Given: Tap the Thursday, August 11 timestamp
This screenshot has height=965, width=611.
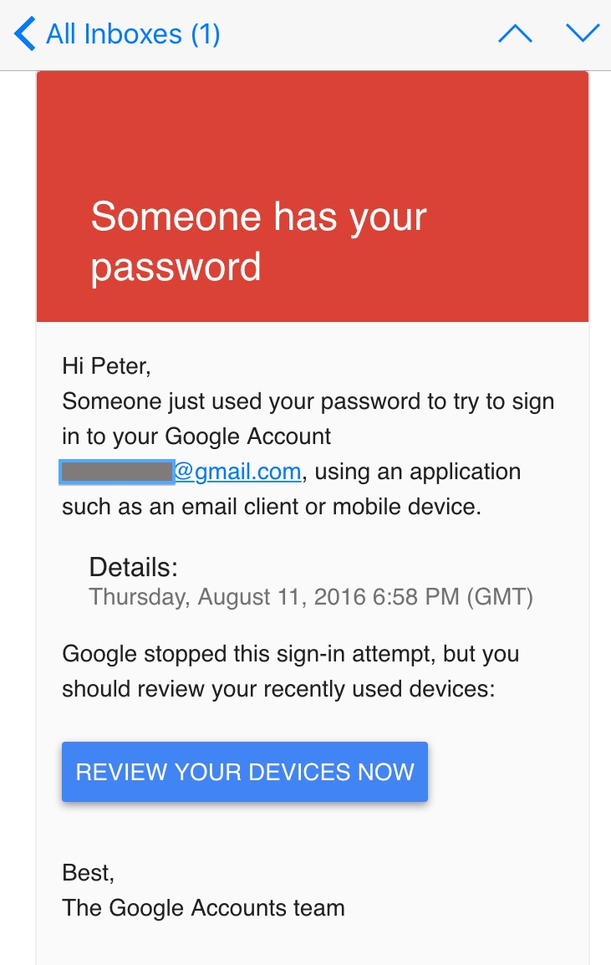Looking at the screenshot, I should click(x=311, y=597).
